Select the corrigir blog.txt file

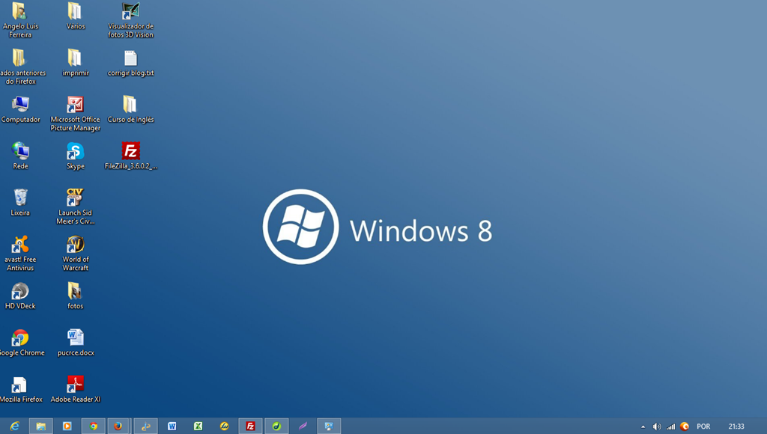tap(130, 63)
